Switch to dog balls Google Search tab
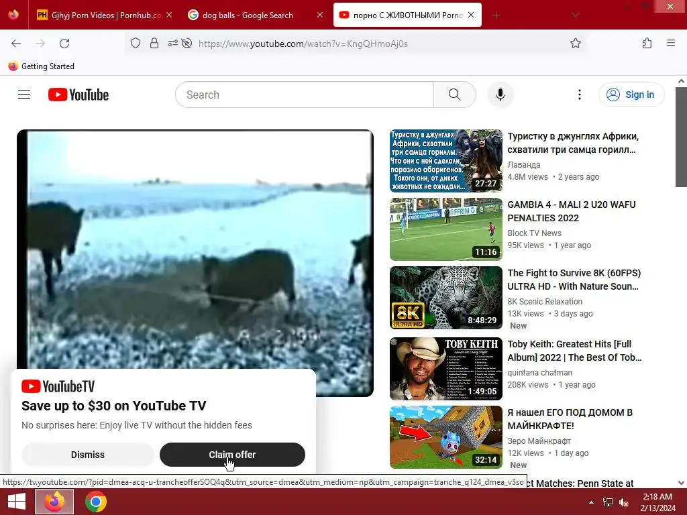 pos(248,15)
